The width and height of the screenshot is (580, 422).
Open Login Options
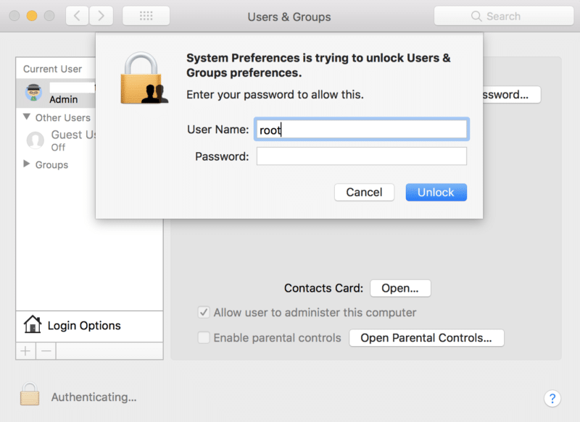click(x=89, y=326)
